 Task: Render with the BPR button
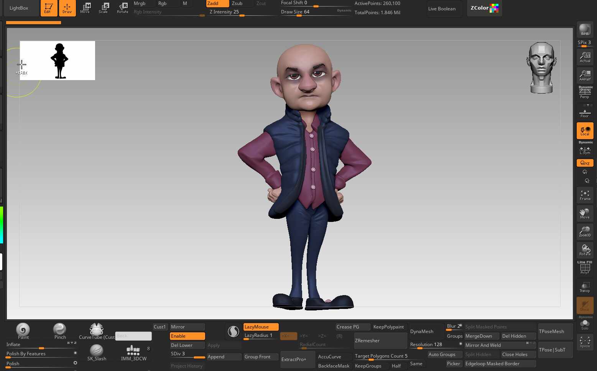click(x=585, y=30)
